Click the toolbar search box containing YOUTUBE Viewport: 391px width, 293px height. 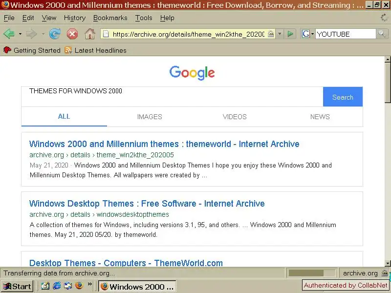[x=346, y=34]
